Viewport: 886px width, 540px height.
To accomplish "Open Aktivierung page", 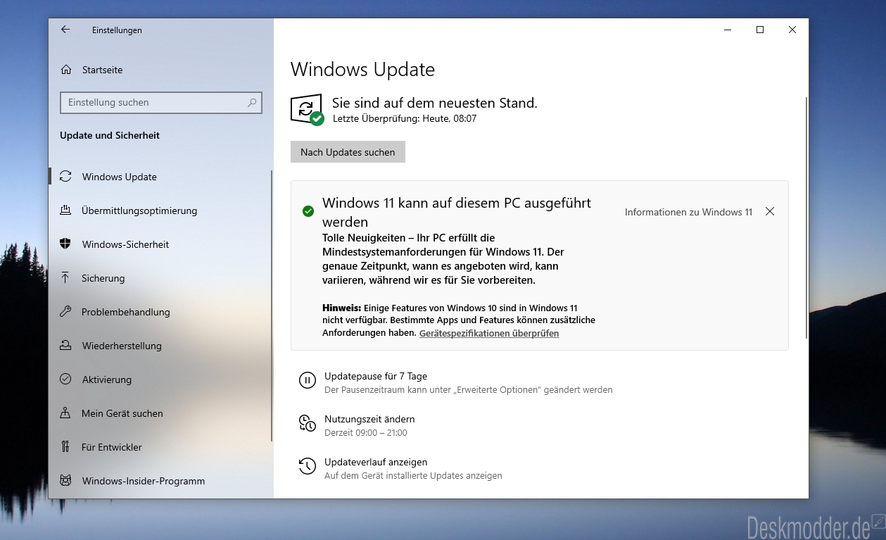I will 160,379.
